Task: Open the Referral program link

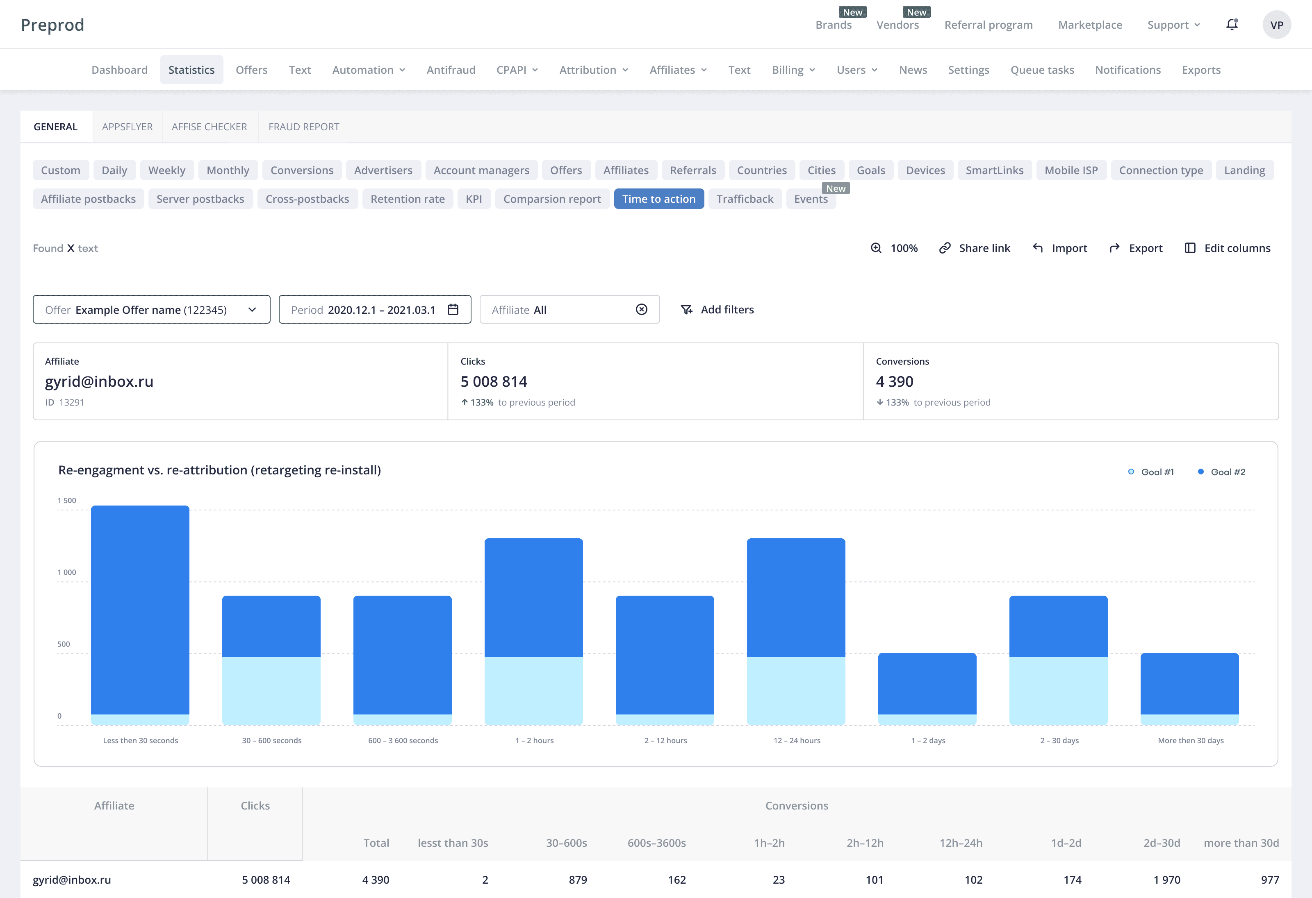Action: coord(988,25)
